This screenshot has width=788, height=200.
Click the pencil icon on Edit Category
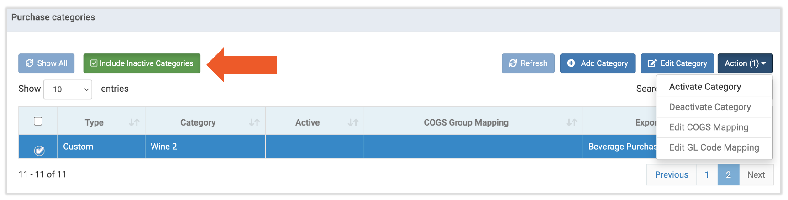[652, 63]
